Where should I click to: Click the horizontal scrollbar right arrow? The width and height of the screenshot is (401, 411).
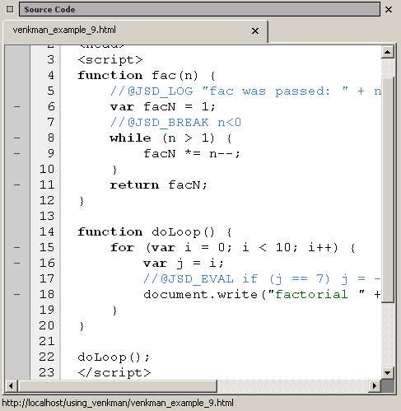pos(375,386)
